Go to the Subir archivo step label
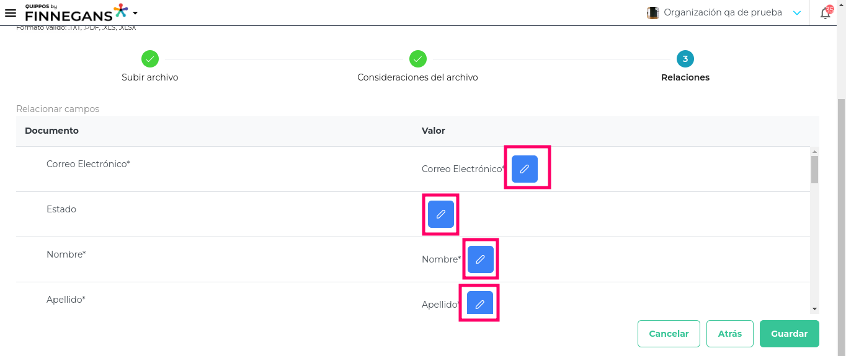The height and width of the screenshot is (356, 846). point(150,77)
